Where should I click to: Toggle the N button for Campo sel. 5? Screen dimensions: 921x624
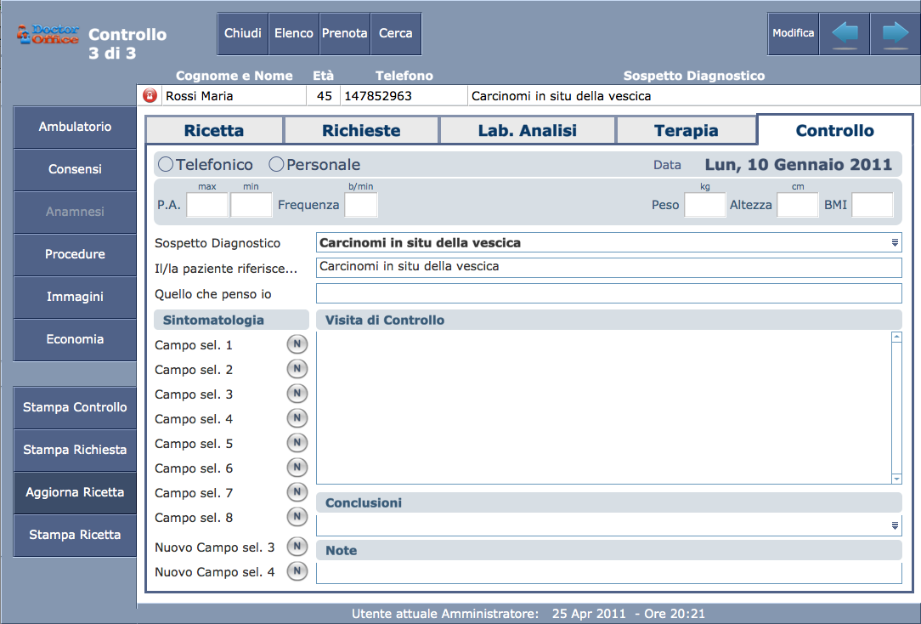tap(297, 443)
